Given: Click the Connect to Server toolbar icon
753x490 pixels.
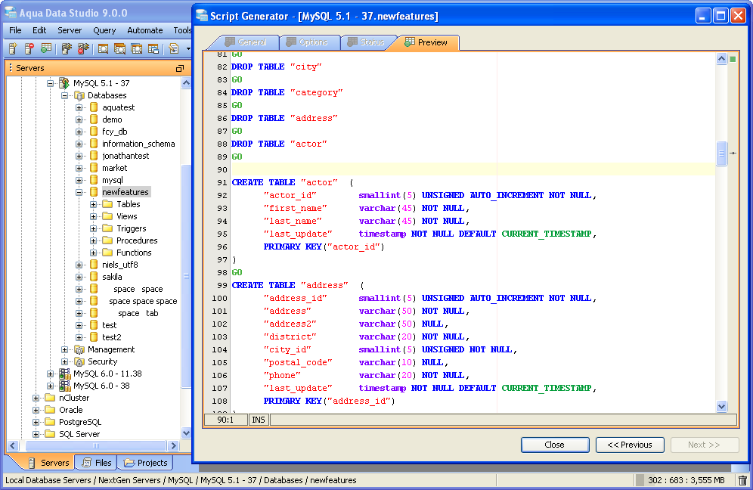Looking at the screenshot, I should [67, 48].
